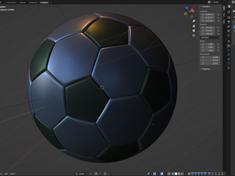Open the Output properties tab icon

click(x=229, y=22)
